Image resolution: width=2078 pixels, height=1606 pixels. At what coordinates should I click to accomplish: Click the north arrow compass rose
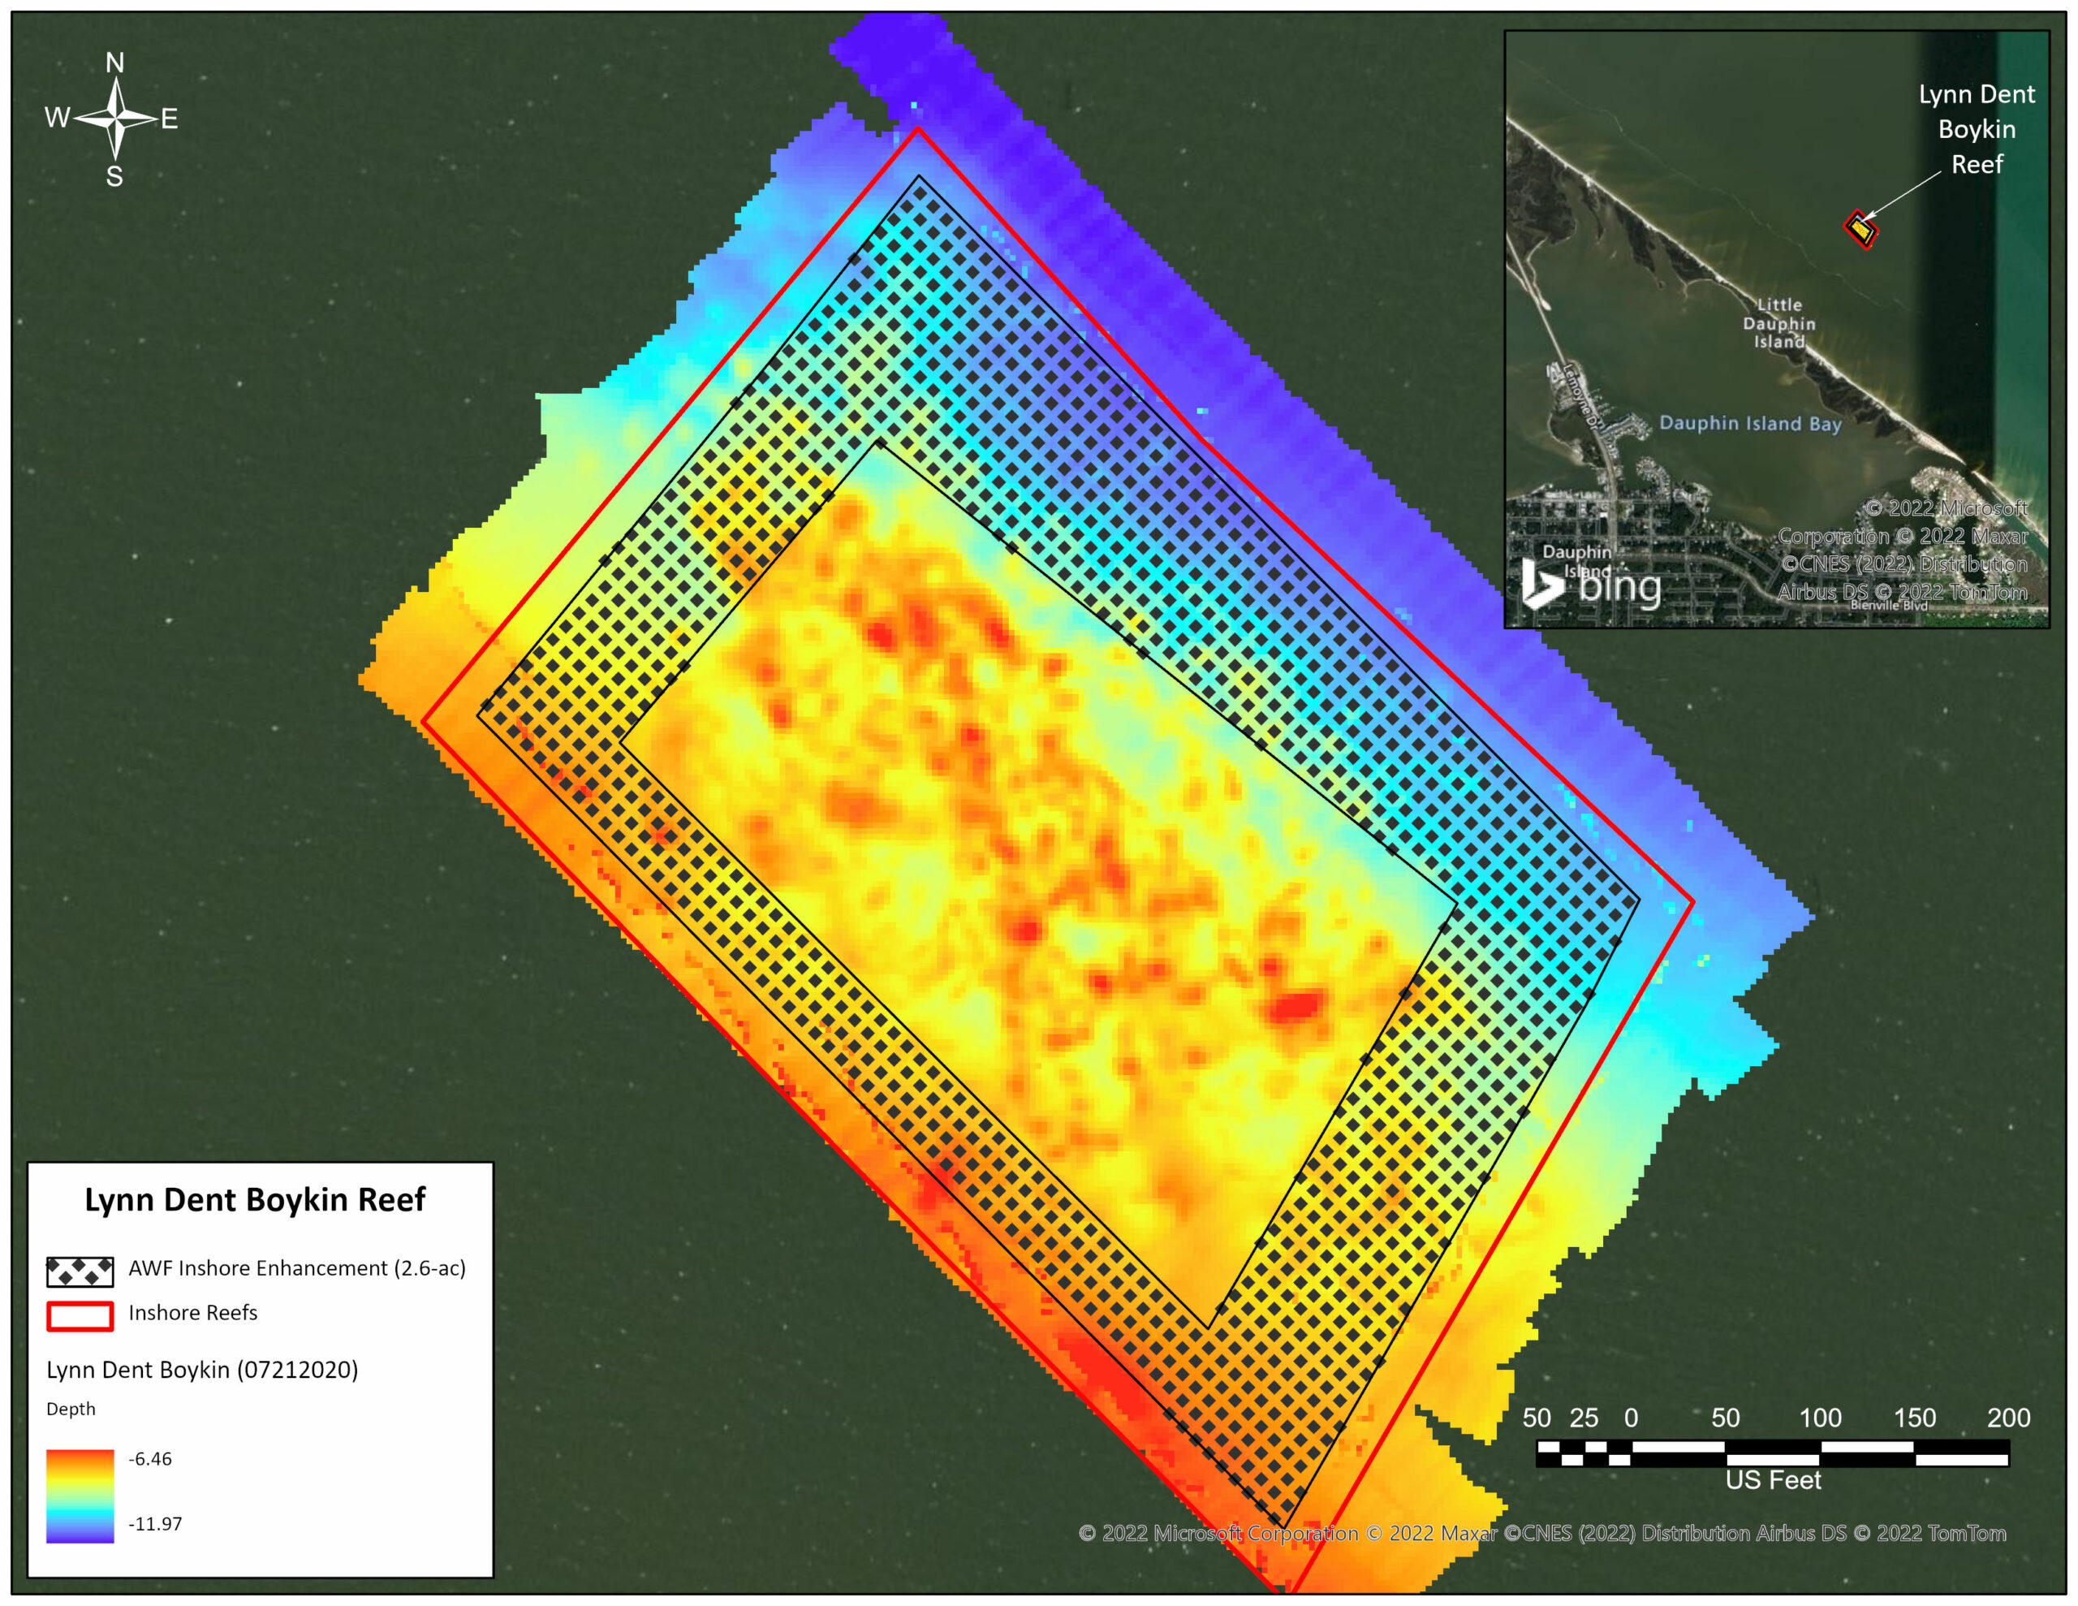(x=115, y=119)
